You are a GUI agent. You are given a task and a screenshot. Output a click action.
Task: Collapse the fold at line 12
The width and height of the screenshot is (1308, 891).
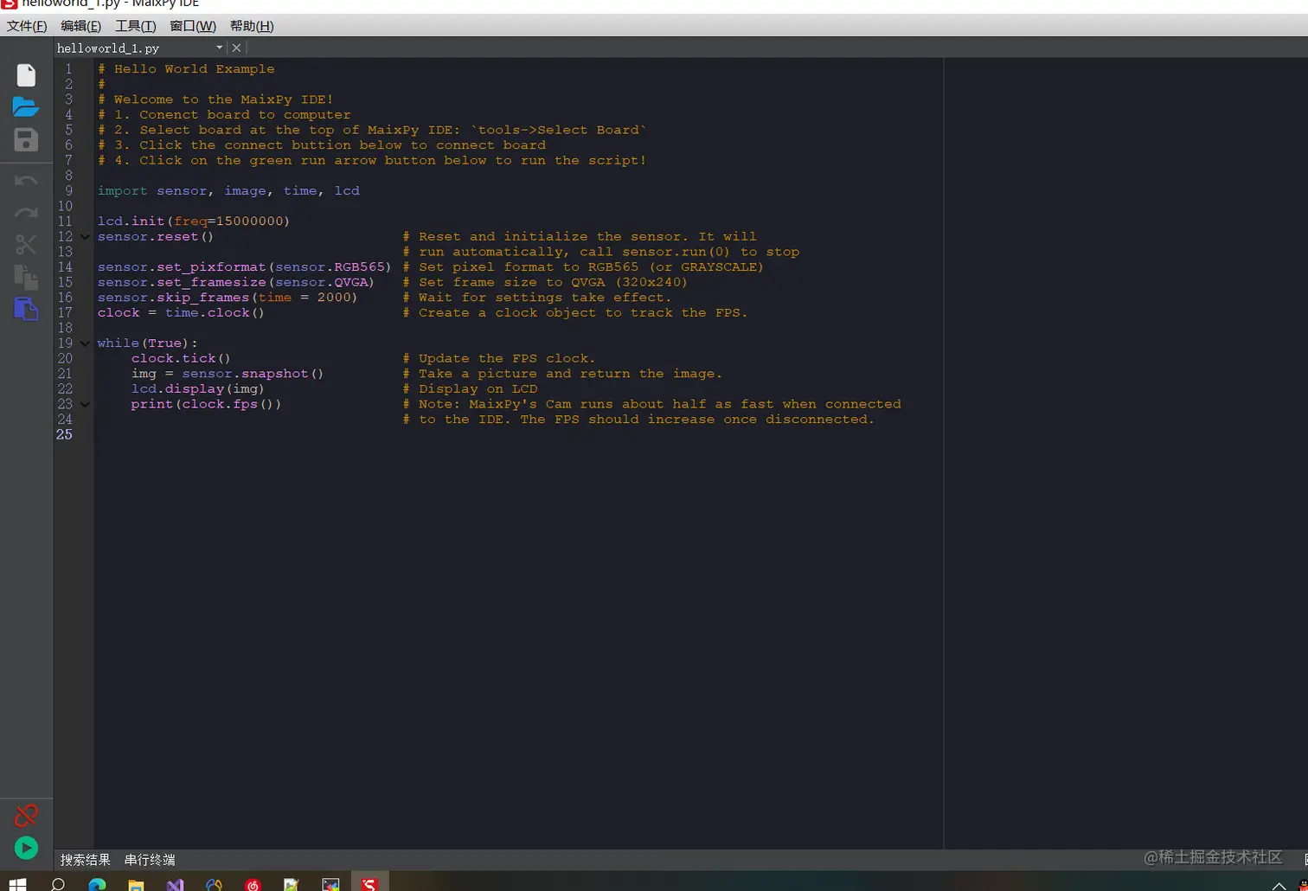(85, 237)
